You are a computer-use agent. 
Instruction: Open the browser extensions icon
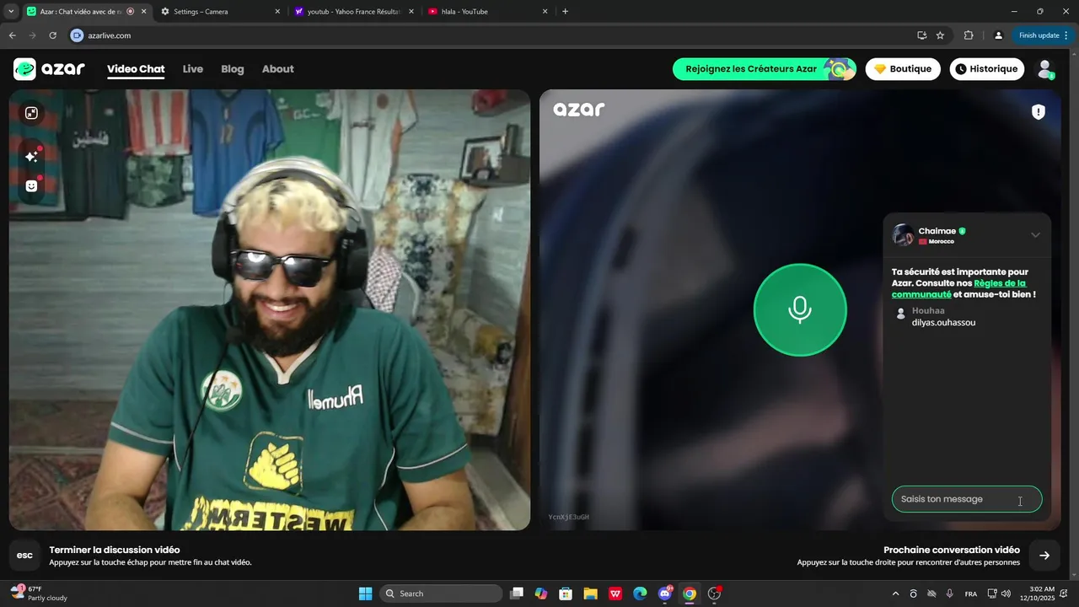click(968, 35)
